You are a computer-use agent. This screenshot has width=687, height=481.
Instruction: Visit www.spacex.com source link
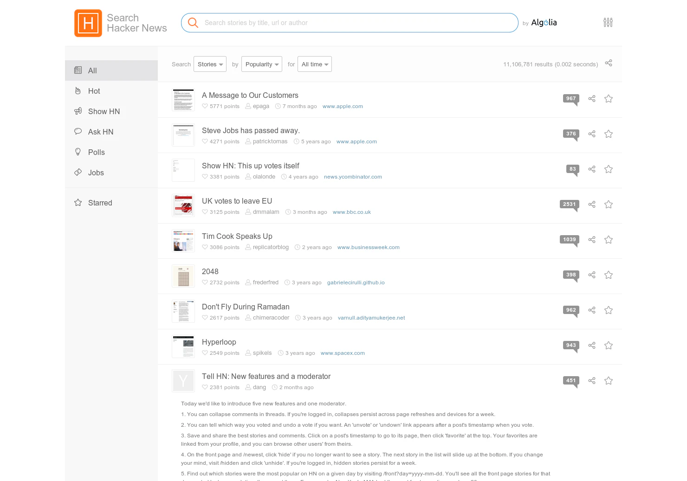(343, 353)
